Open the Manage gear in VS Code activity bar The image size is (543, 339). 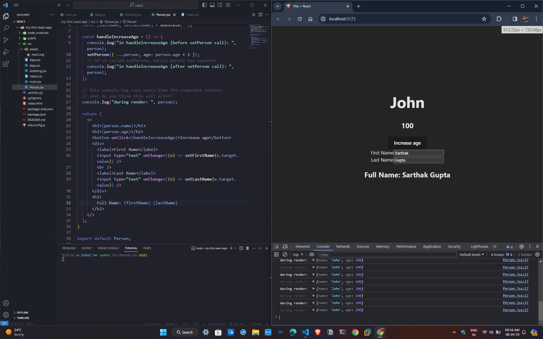pyautogui.click(x=6, y=315)
